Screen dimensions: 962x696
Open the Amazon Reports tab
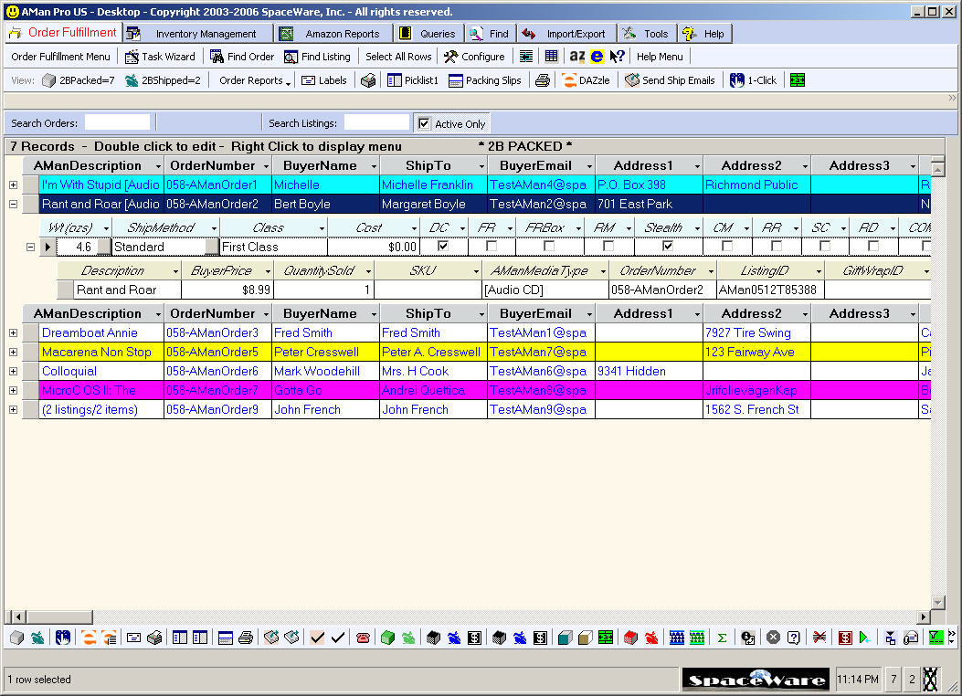333,34
